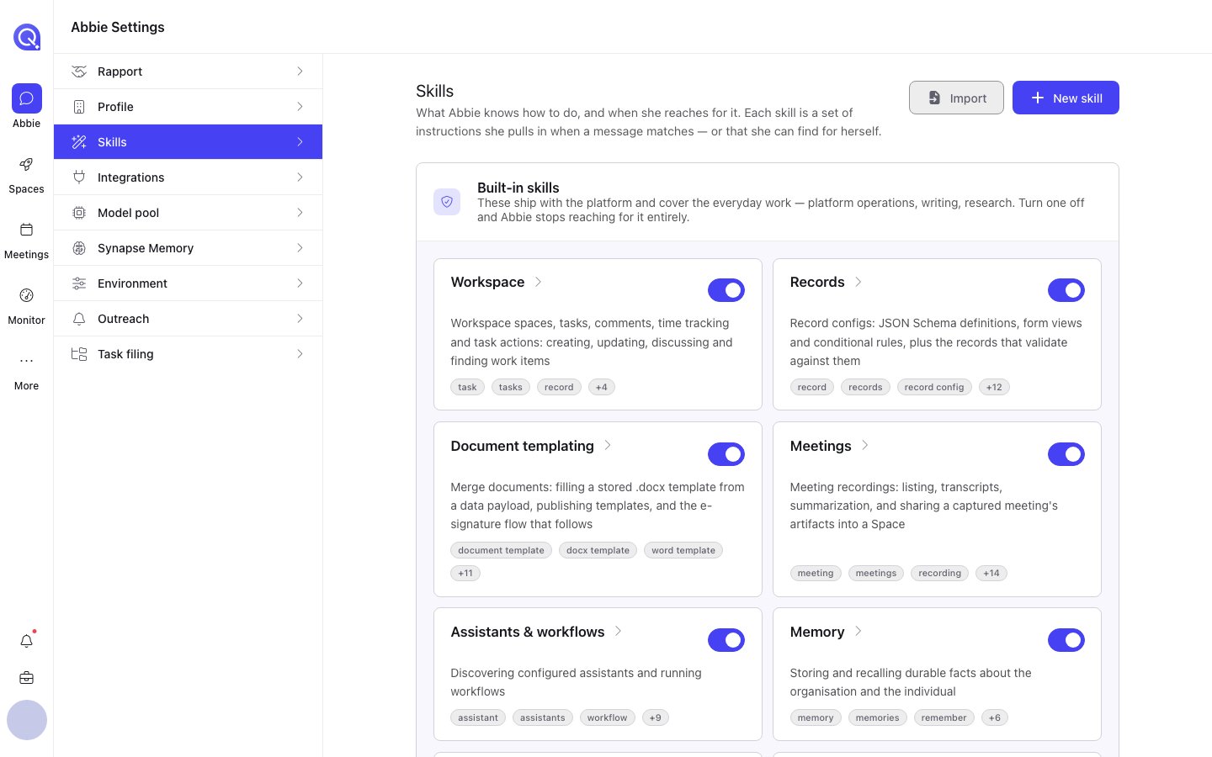
Task: Select Task filing settings section
Action: pyautogui.click(x=188, y=354)
